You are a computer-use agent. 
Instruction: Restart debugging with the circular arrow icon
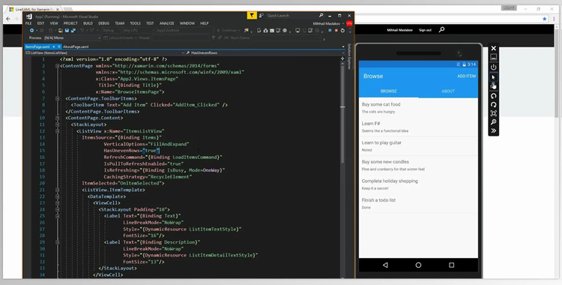click(342, 31)
